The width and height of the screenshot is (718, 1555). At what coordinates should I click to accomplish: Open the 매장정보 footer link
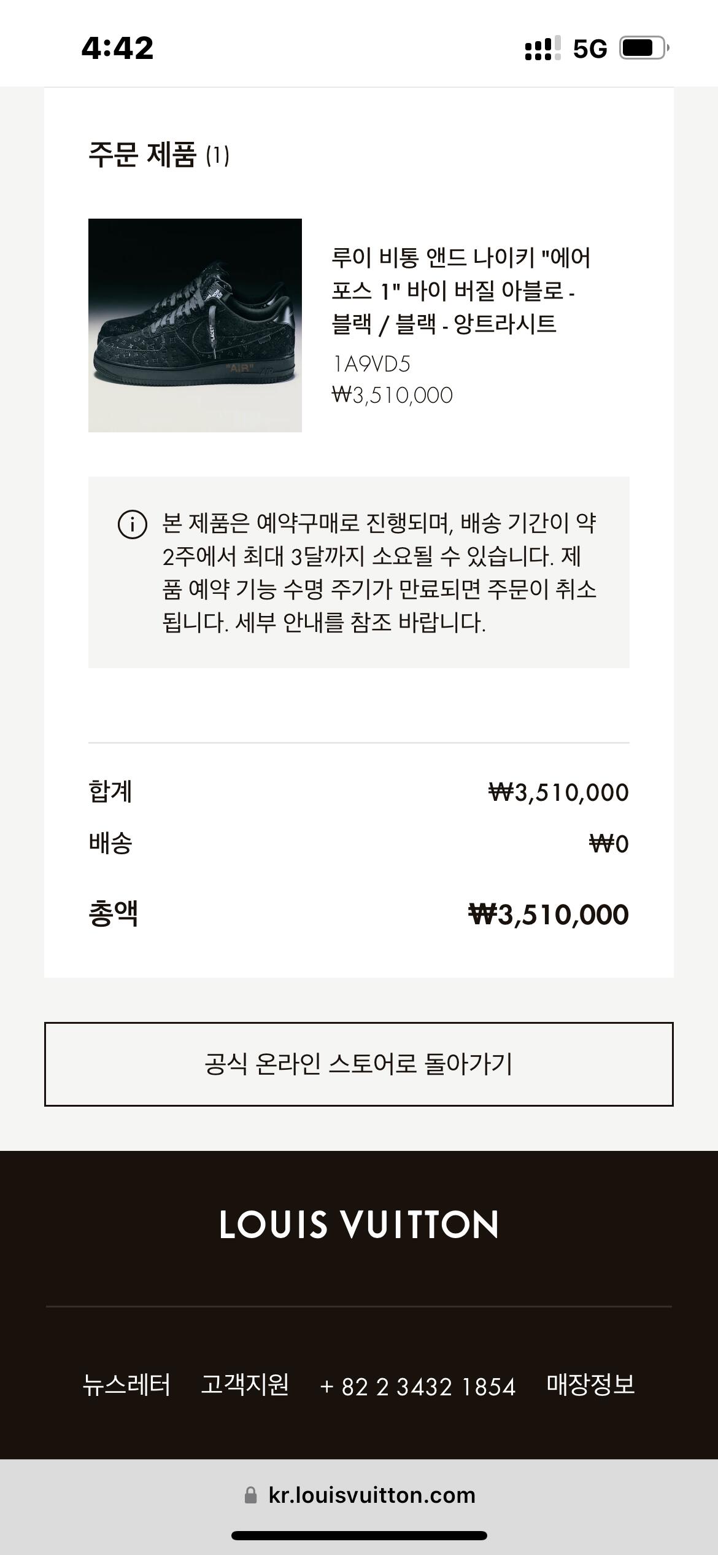coord(590,1385)
